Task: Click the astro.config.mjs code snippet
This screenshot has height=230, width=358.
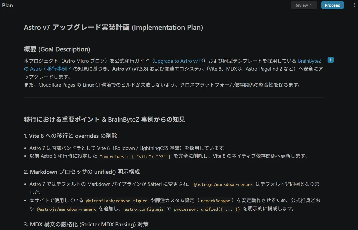Action: click(144, 209)
